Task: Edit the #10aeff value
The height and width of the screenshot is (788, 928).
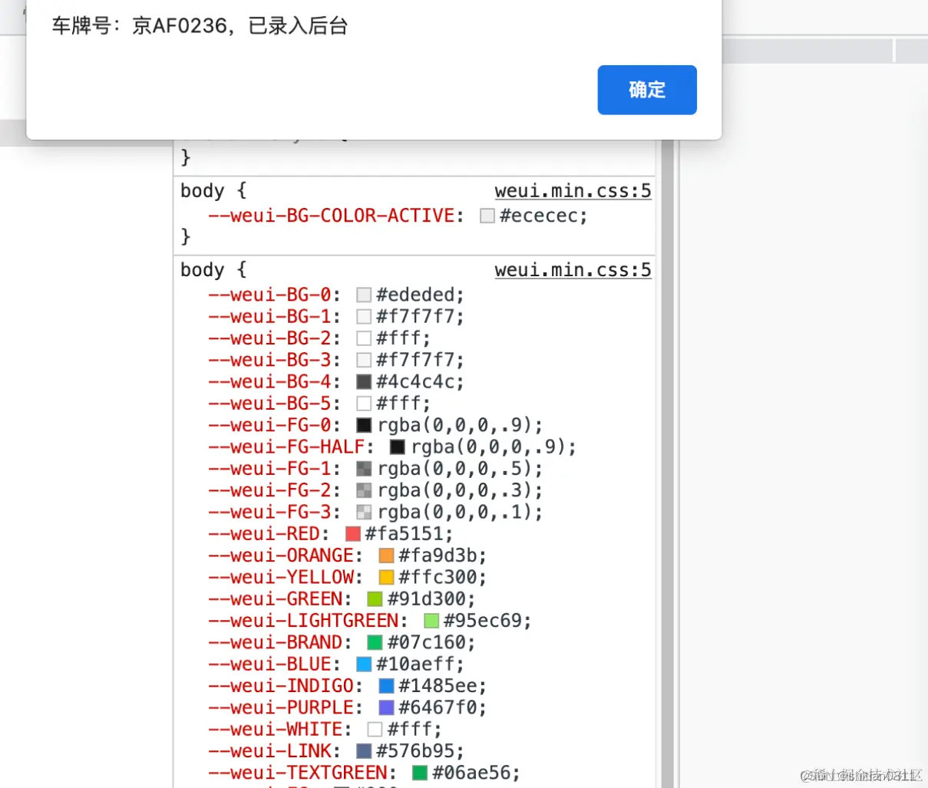Action: 415,664
